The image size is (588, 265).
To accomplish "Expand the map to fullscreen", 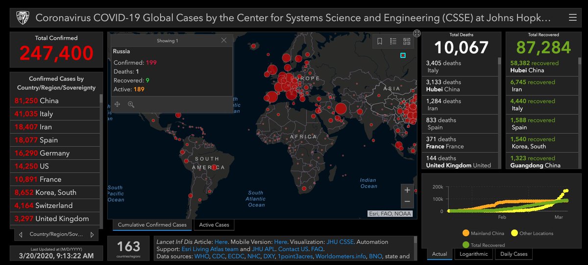I will [416, 33].
